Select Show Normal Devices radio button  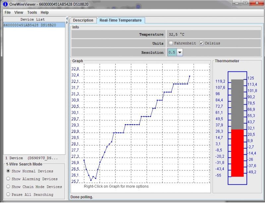8,171
